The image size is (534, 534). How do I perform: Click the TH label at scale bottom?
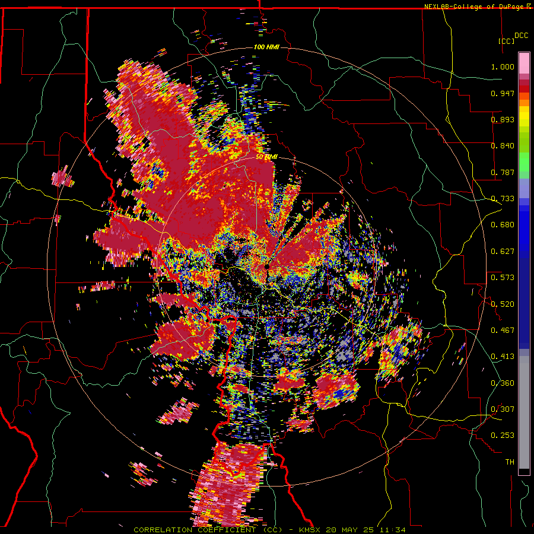510,462
